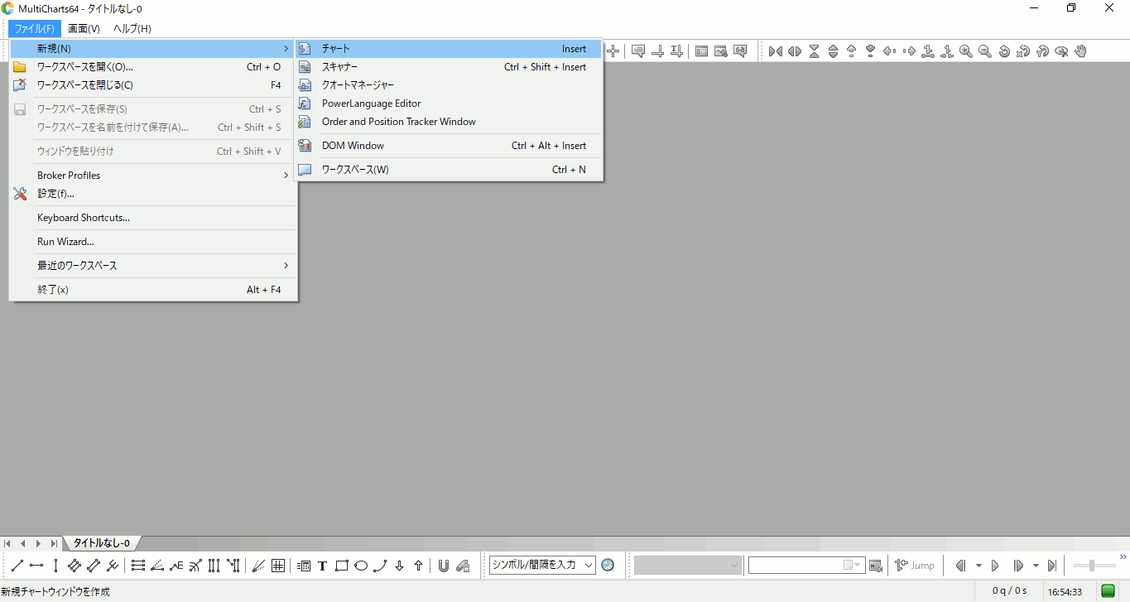The width and height of the screenshot is (1130, 602).
Task: Select the hand pan tool
Action: point(1080,51)
